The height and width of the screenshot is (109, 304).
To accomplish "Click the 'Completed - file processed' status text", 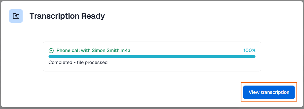I will (78, 63).
